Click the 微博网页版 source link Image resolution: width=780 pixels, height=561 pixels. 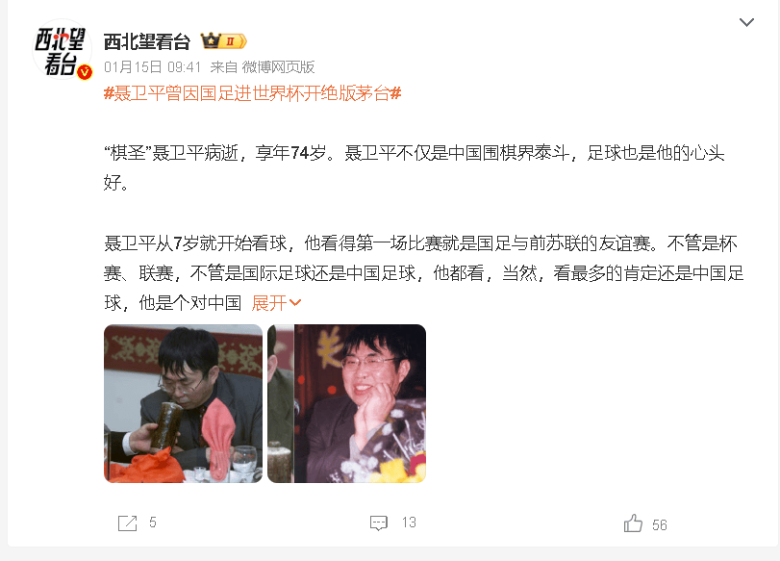point(278,66)
